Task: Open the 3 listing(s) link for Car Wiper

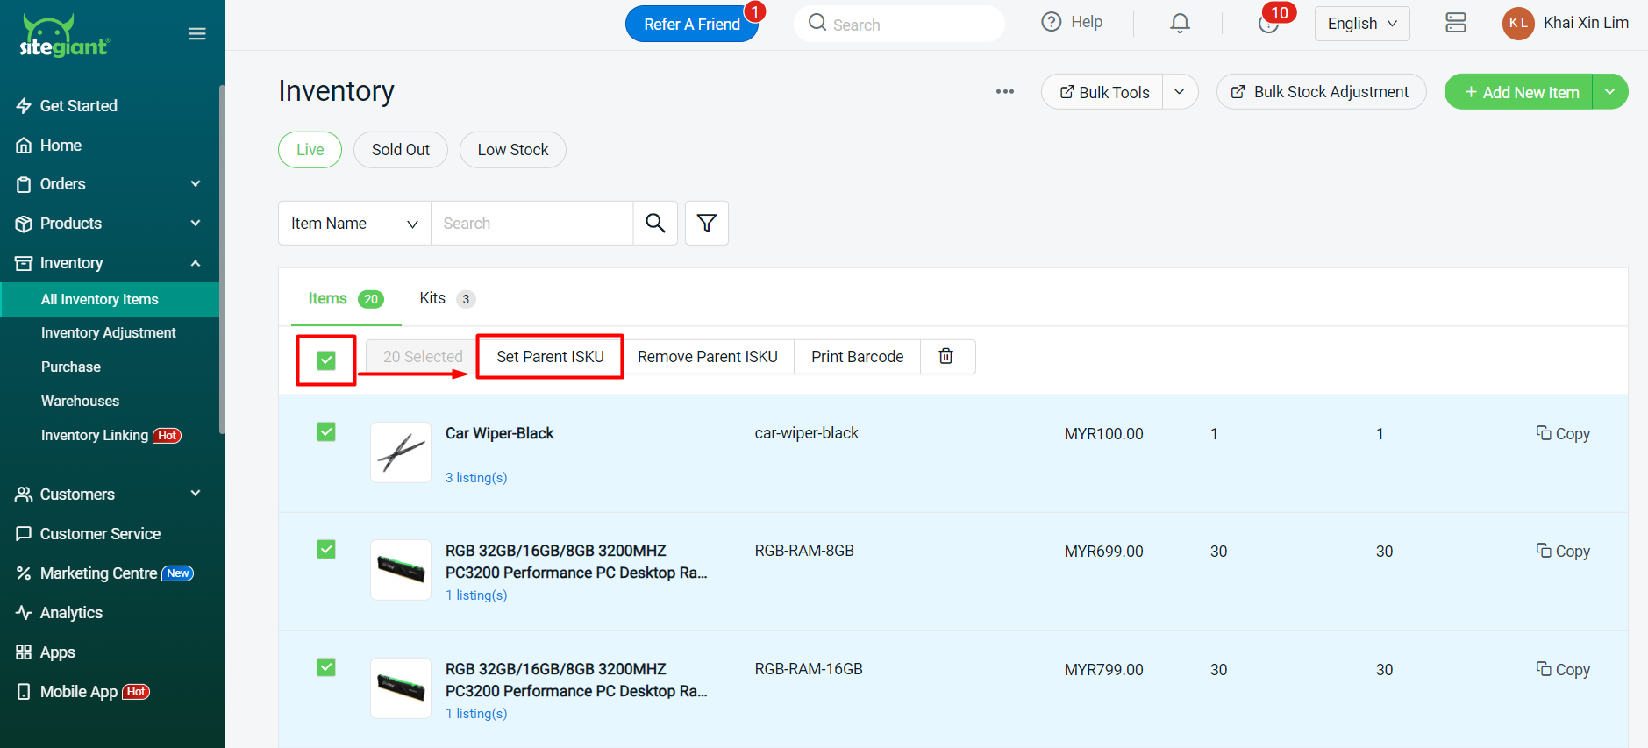Action: [x=476, y=478]
